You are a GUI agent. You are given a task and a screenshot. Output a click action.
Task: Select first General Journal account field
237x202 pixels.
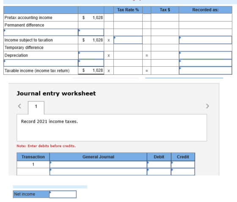[x=98, y=164]
